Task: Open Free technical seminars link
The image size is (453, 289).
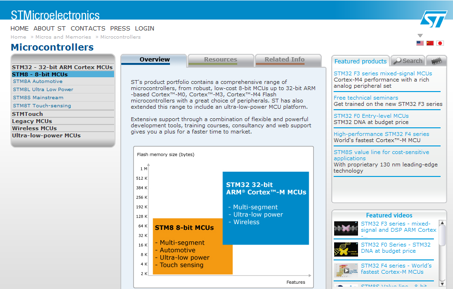Action: (366, 98)
